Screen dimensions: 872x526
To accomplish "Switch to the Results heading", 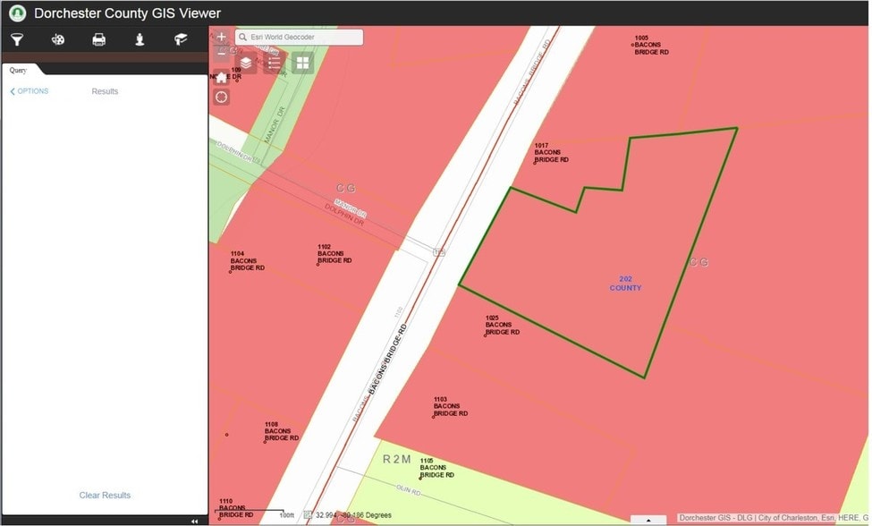I will point(105,91).
